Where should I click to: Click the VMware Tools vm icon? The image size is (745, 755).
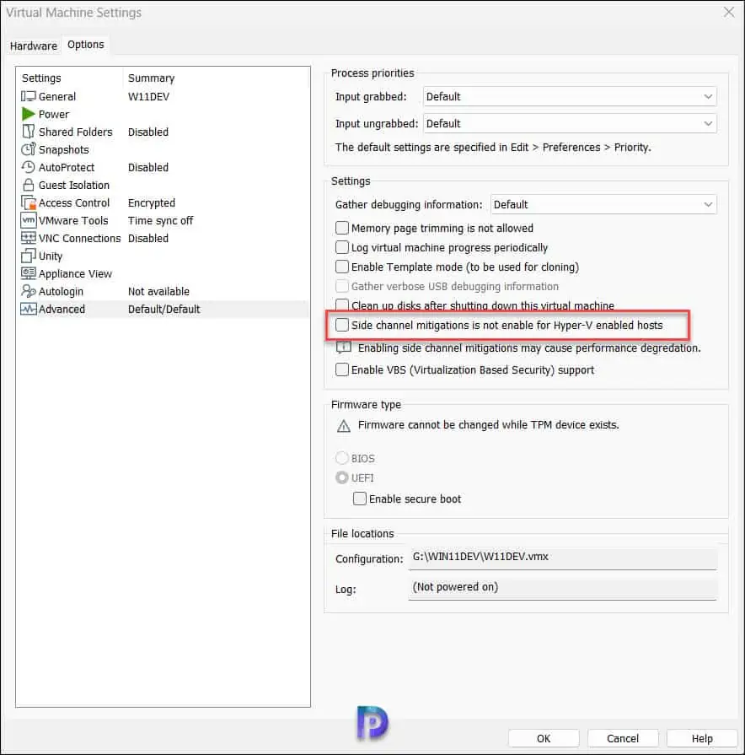pyautogui.click(x=29, y=220)
